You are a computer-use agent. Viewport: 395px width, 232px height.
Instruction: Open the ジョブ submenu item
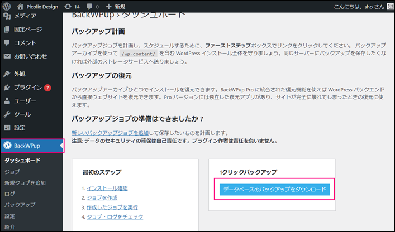point(12,172)
